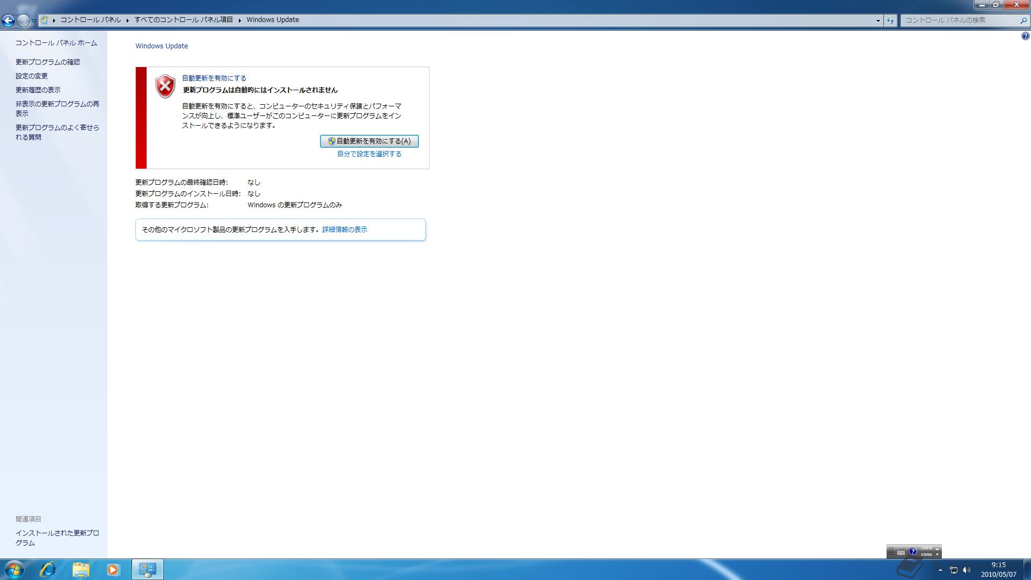The height and width of the screenshot is (580, 1031).
Task: Open the taskbar clock showing 9:15
Action: [999, 569]
